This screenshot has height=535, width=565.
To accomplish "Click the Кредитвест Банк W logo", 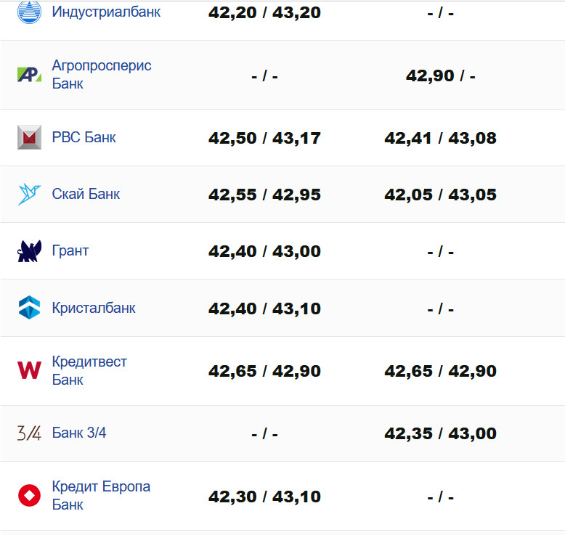I will click(29, 370).
